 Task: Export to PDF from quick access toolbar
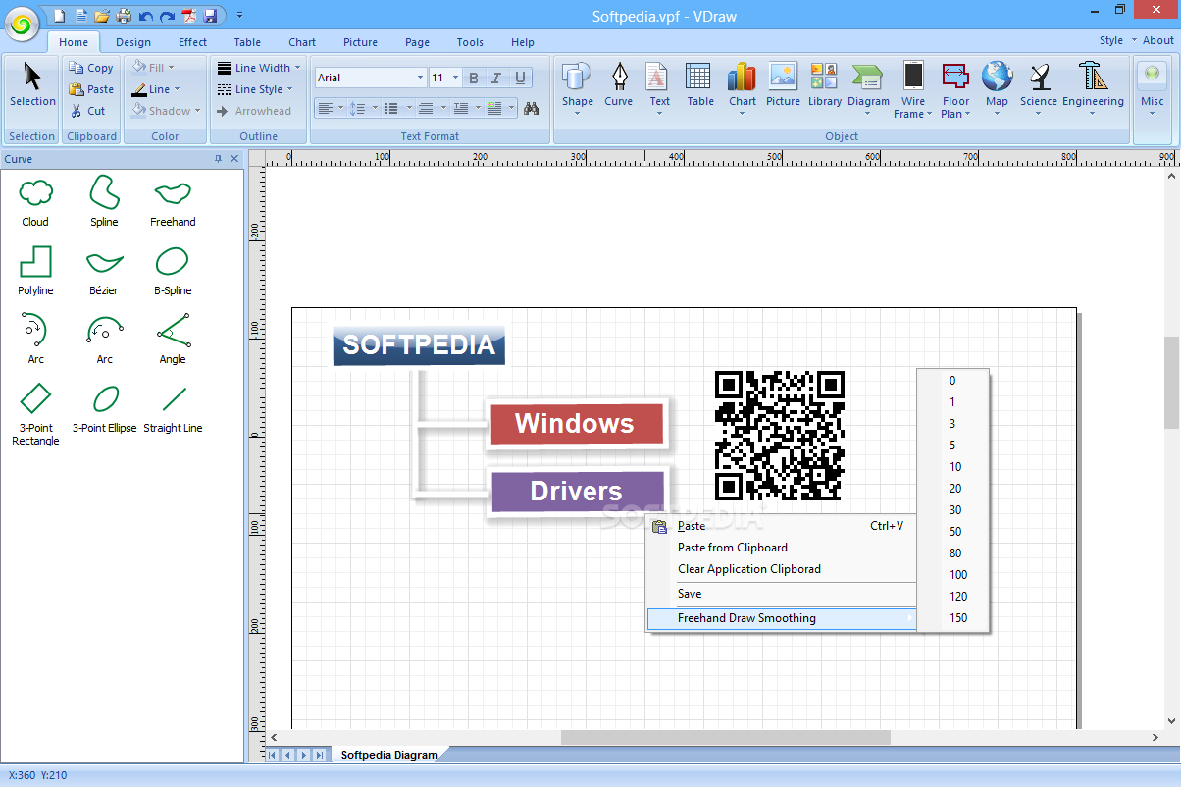pyautogui.click(x=188, y=16)
